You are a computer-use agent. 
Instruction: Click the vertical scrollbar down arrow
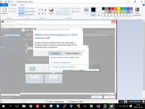tap(144, 99)
